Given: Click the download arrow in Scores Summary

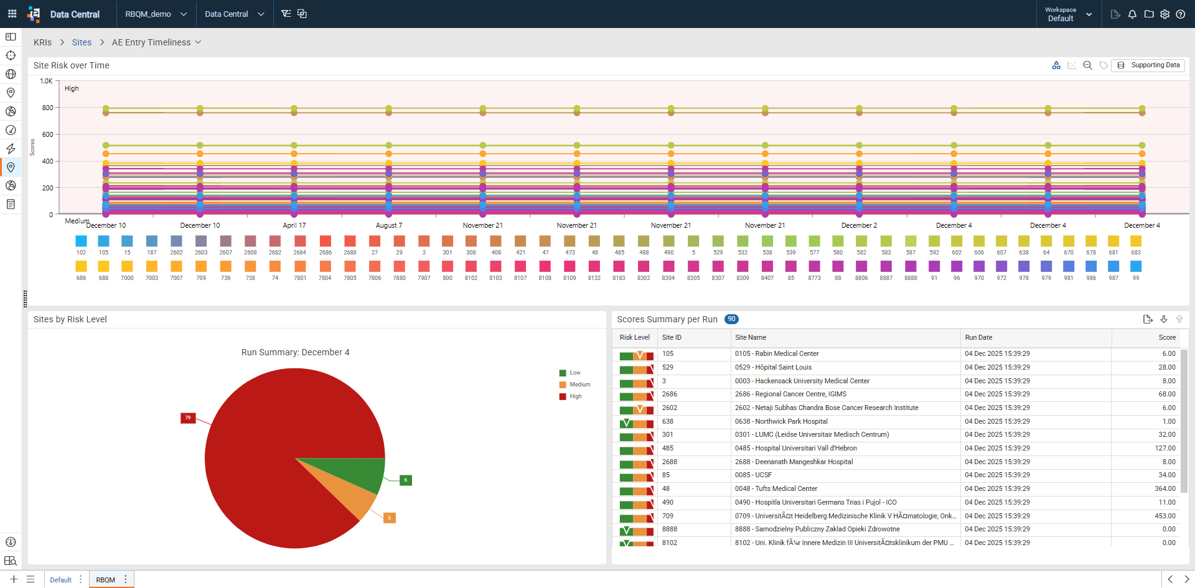Looking at the screenshot, I should [1164, 319].
